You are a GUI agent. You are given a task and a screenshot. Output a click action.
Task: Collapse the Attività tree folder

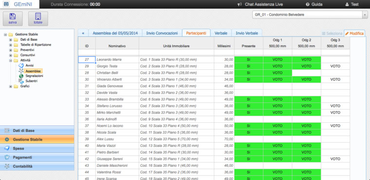10,60
